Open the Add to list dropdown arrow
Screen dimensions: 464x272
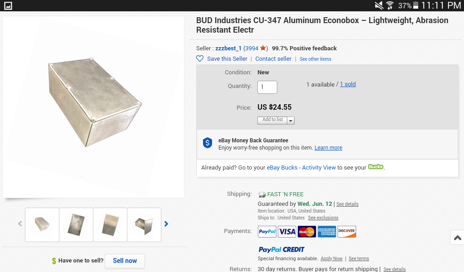coord(291,121)
